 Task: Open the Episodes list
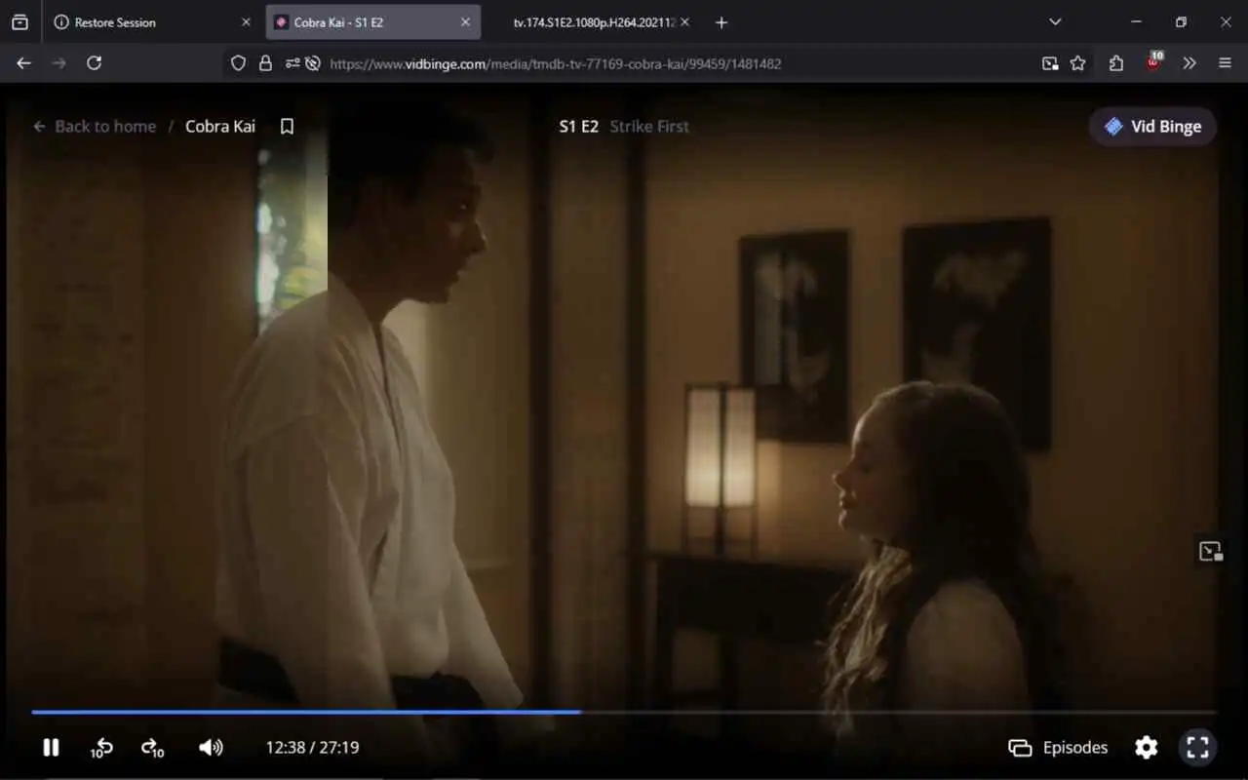point(1058,748)
